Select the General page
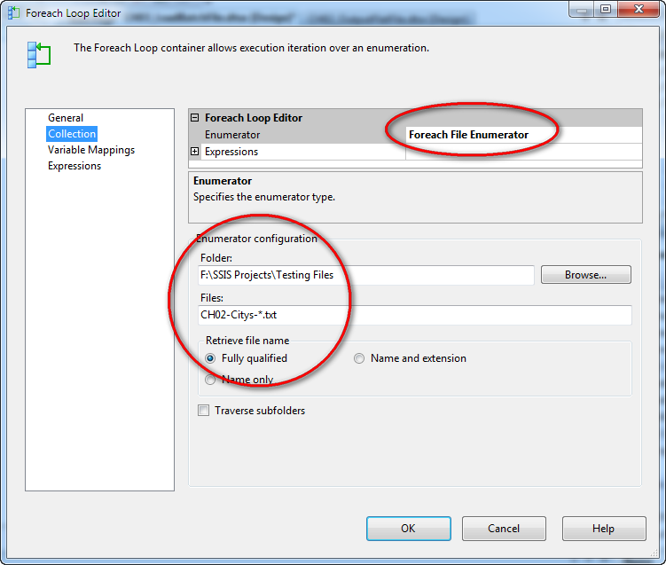 pyautogui.click(x=66, y=118)
